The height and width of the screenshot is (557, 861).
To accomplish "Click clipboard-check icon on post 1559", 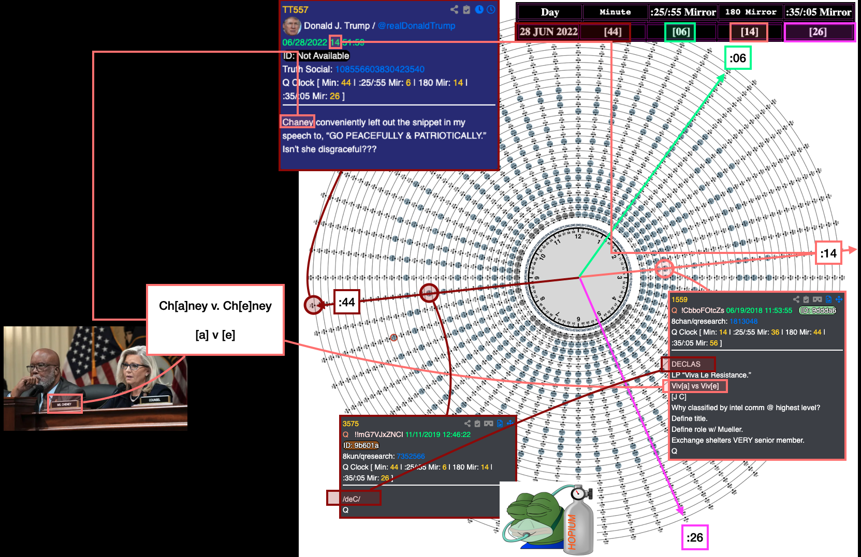I will [x=806, y=299].
